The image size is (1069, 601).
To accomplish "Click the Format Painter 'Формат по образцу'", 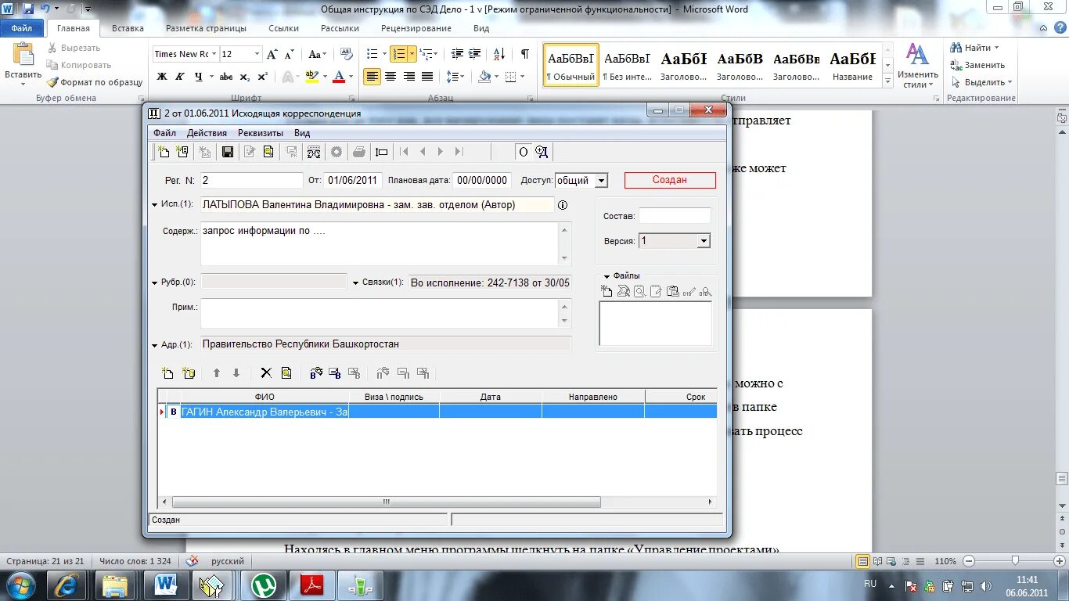I will pyautogui.click(x=94, y=82).
